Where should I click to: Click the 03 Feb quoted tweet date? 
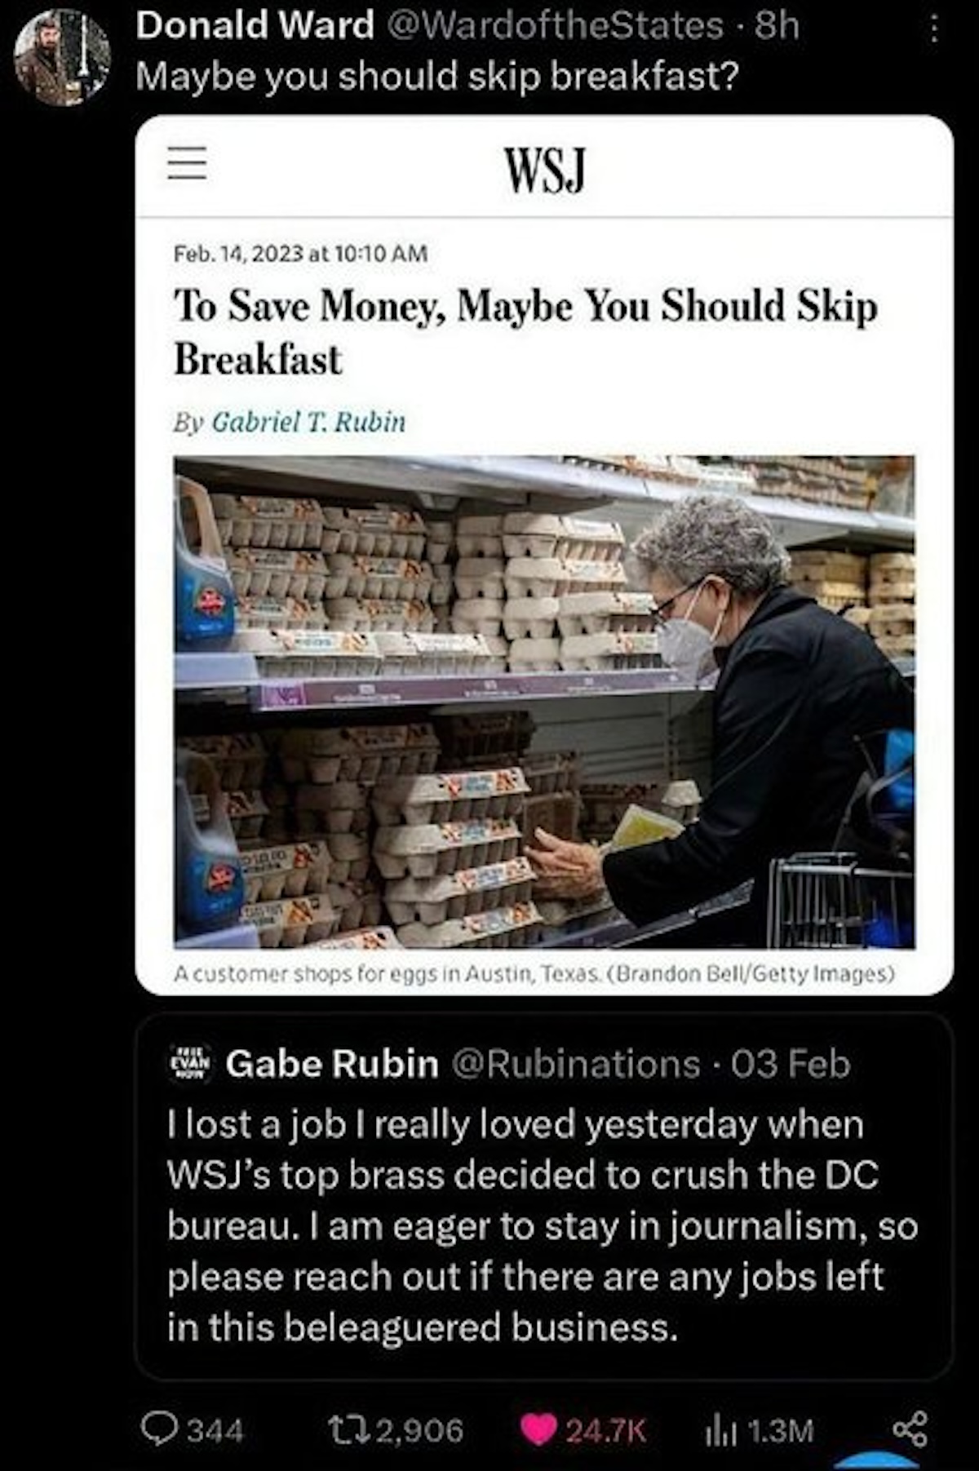(791, 1064)
